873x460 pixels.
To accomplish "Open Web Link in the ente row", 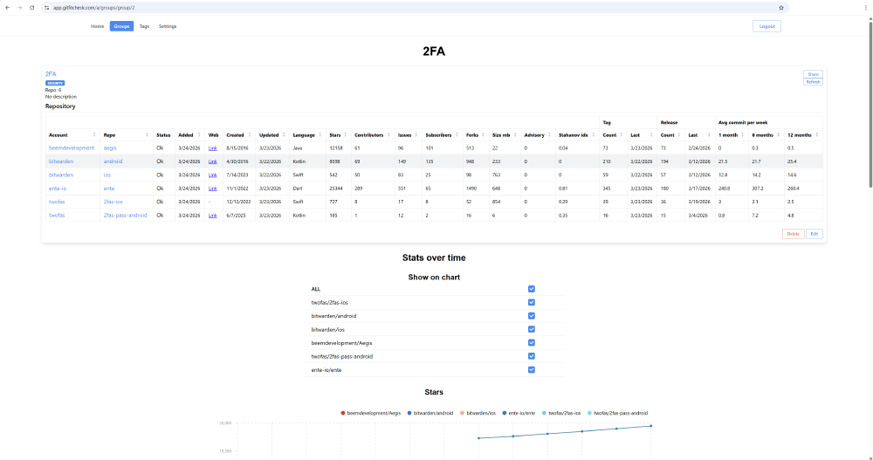I will pyautogui.click(x=213, y=189).
